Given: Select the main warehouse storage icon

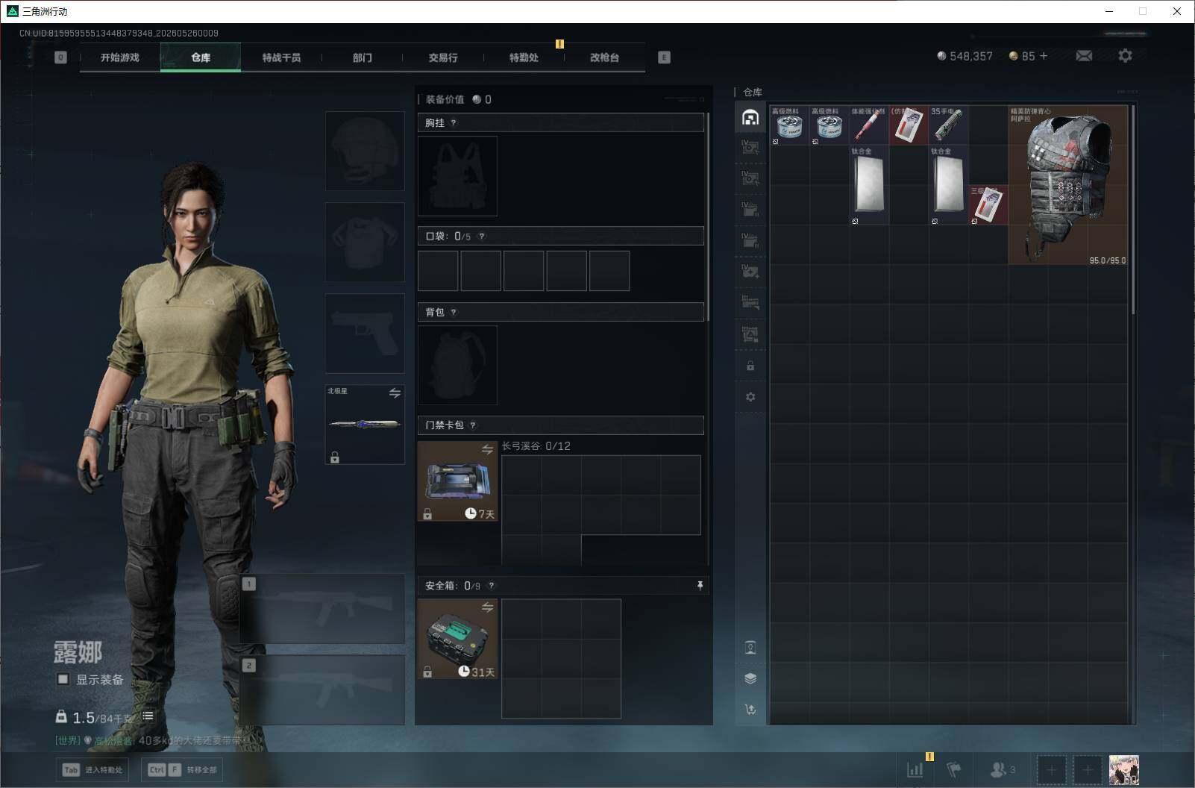Looking at the screenshot, I should coord(750,117).
